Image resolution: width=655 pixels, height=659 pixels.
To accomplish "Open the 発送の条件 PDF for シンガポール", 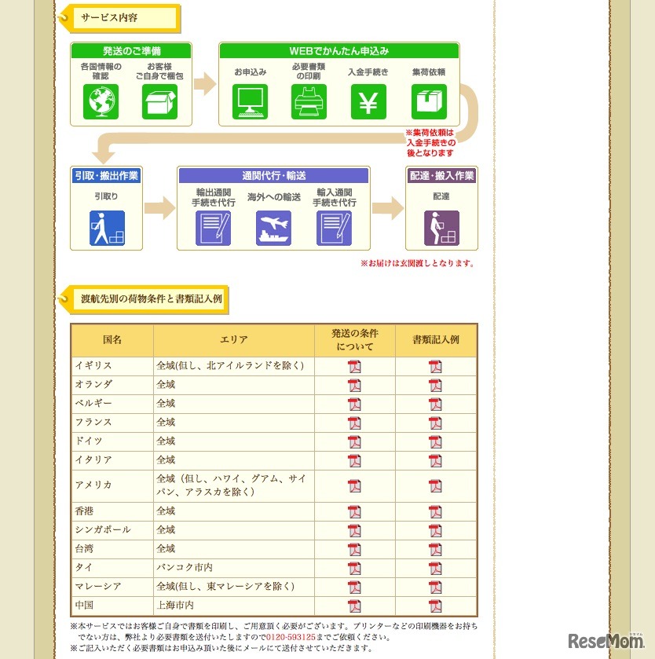I will 355,531.
